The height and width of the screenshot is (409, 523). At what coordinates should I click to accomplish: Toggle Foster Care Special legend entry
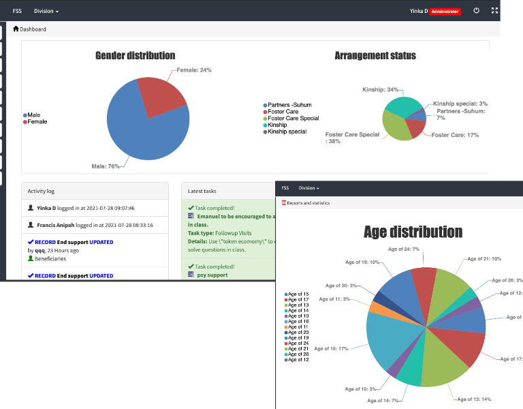(x=291, y=118)
